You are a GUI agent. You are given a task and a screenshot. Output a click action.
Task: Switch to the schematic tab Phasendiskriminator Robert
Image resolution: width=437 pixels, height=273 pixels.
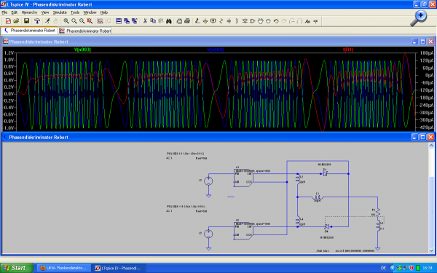[29, 31]
